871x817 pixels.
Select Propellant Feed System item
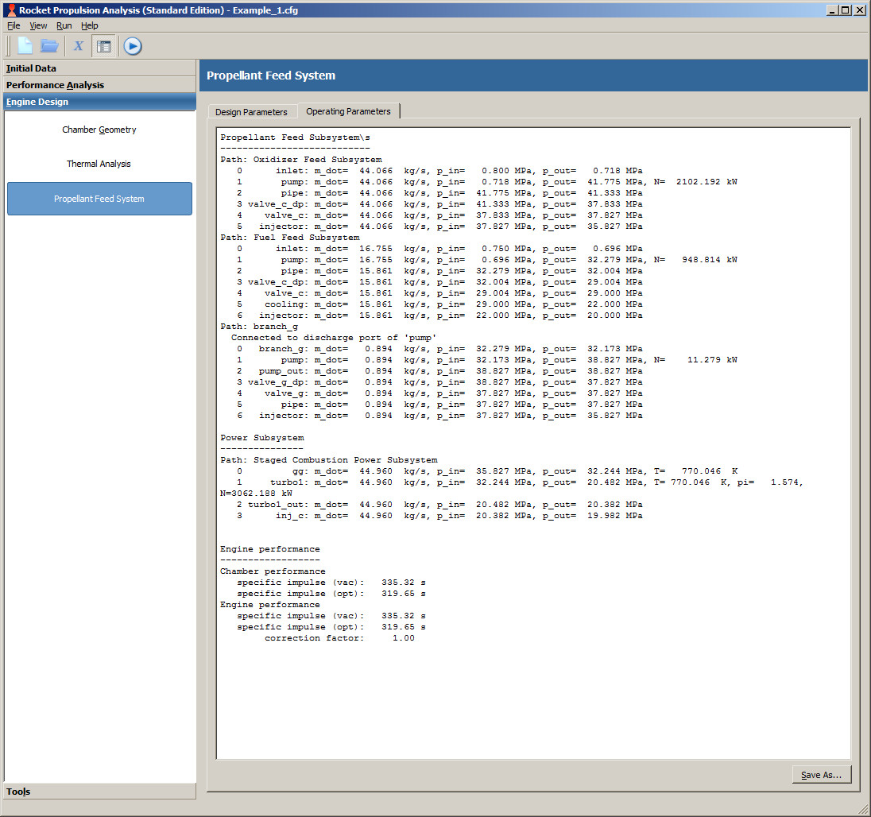[99, 199]
